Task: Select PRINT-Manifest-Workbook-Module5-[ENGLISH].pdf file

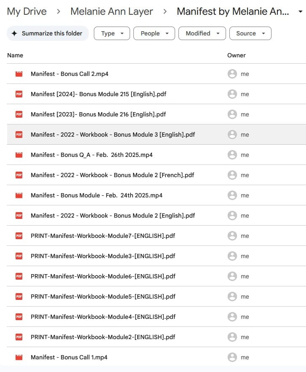Action: click(103, 297)
